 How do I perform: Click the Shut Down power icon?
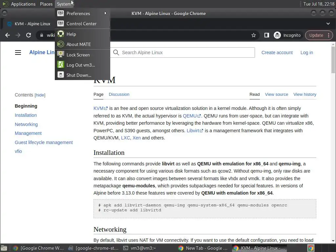pyautogui.click(x=61, y=75)
